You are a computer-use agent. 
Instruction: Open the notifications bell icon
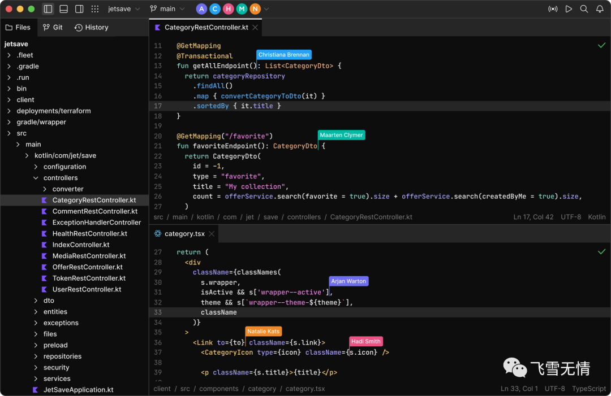click(600, 9)
